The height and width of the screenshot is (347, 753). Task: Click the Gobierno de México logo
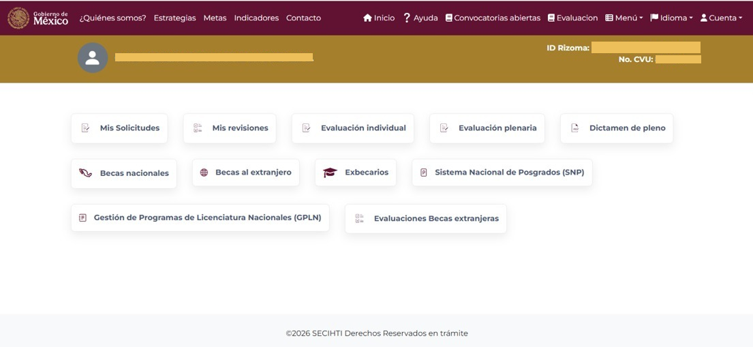38,18
